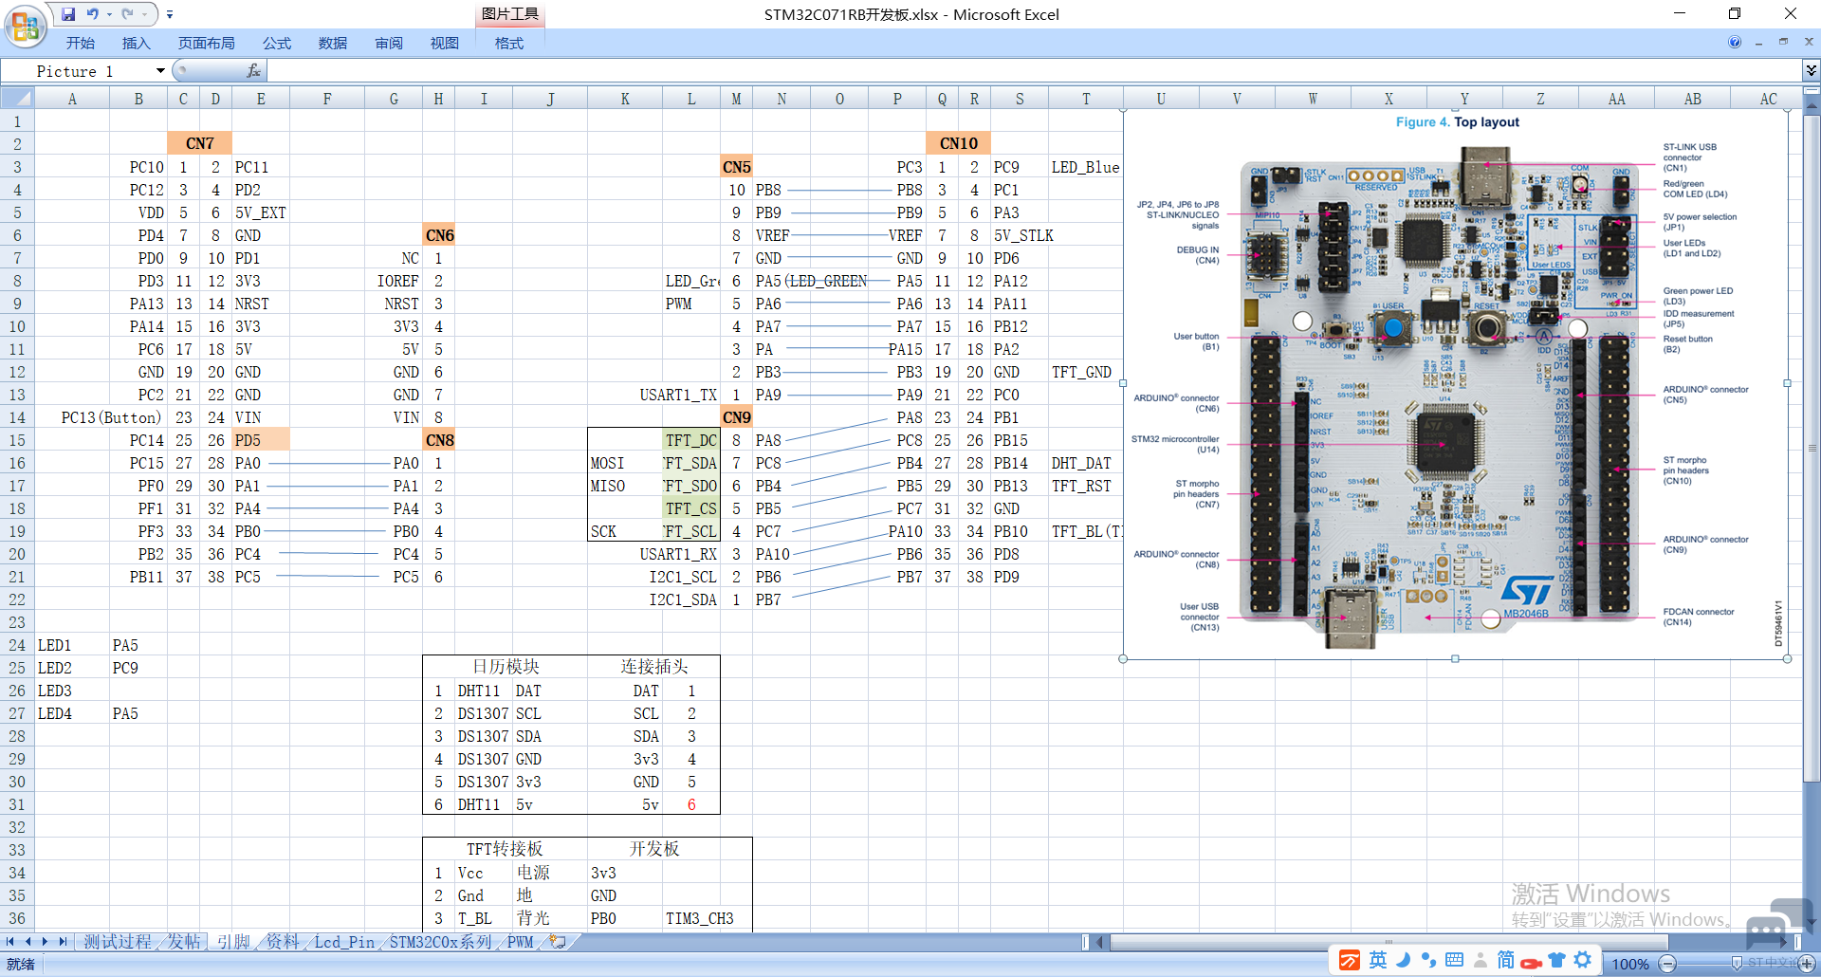The image size is (1821, 977).
Task: Click the horizontal scrollbar thumb
Action: pos(1389,942)
